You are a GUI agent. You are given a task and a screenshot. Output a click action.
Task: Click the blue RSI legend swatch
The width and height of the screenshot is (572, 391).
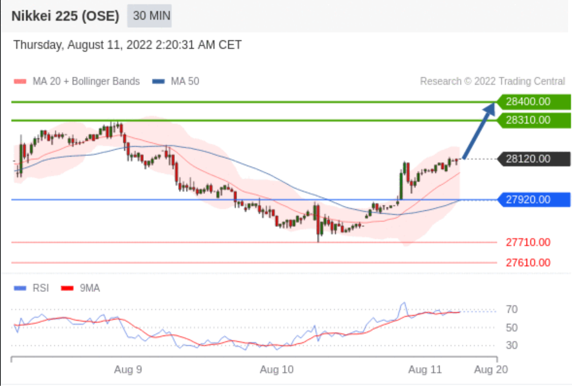[x=20, y=288]
